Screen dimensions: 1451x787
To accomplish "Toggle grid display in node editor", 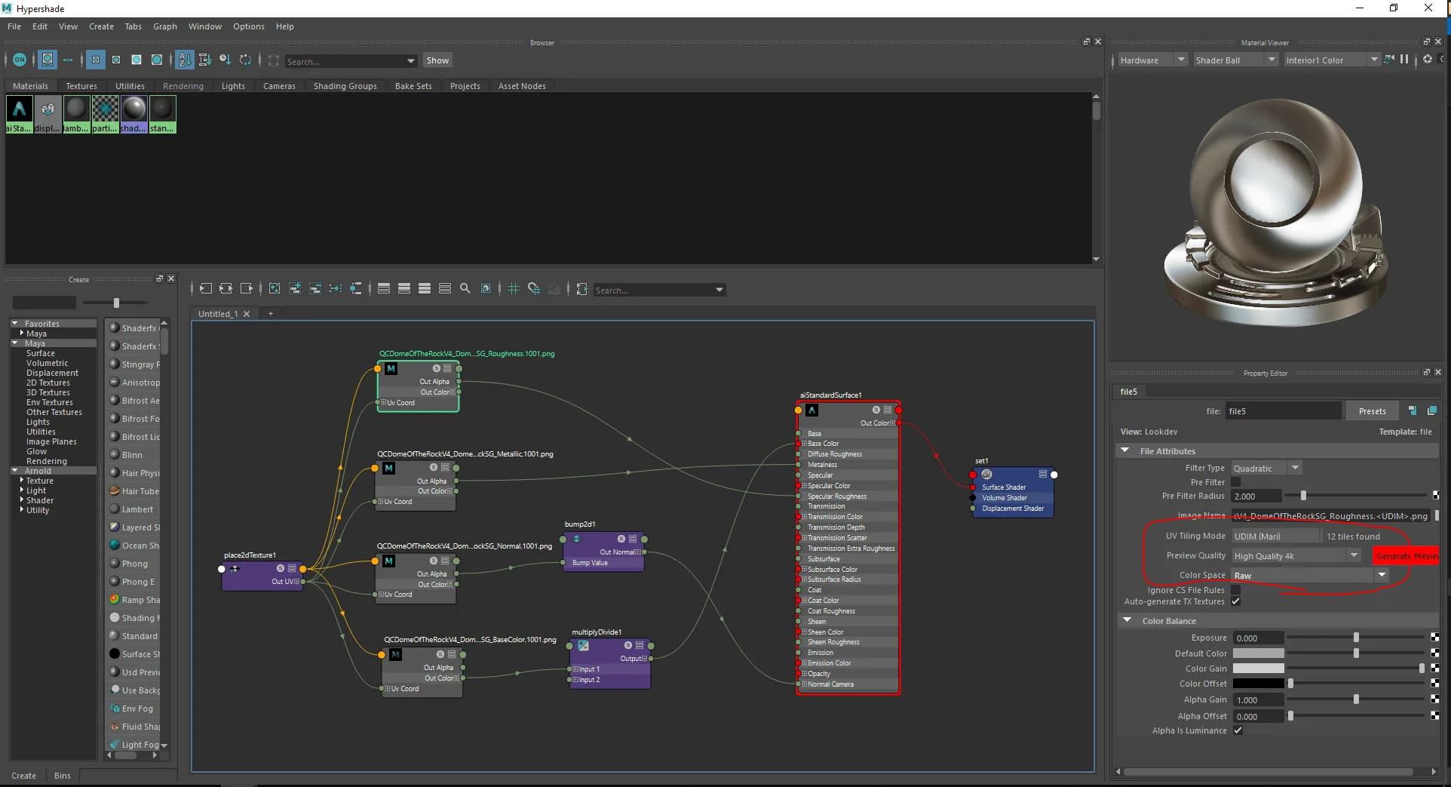I will [x=514, y=288].
